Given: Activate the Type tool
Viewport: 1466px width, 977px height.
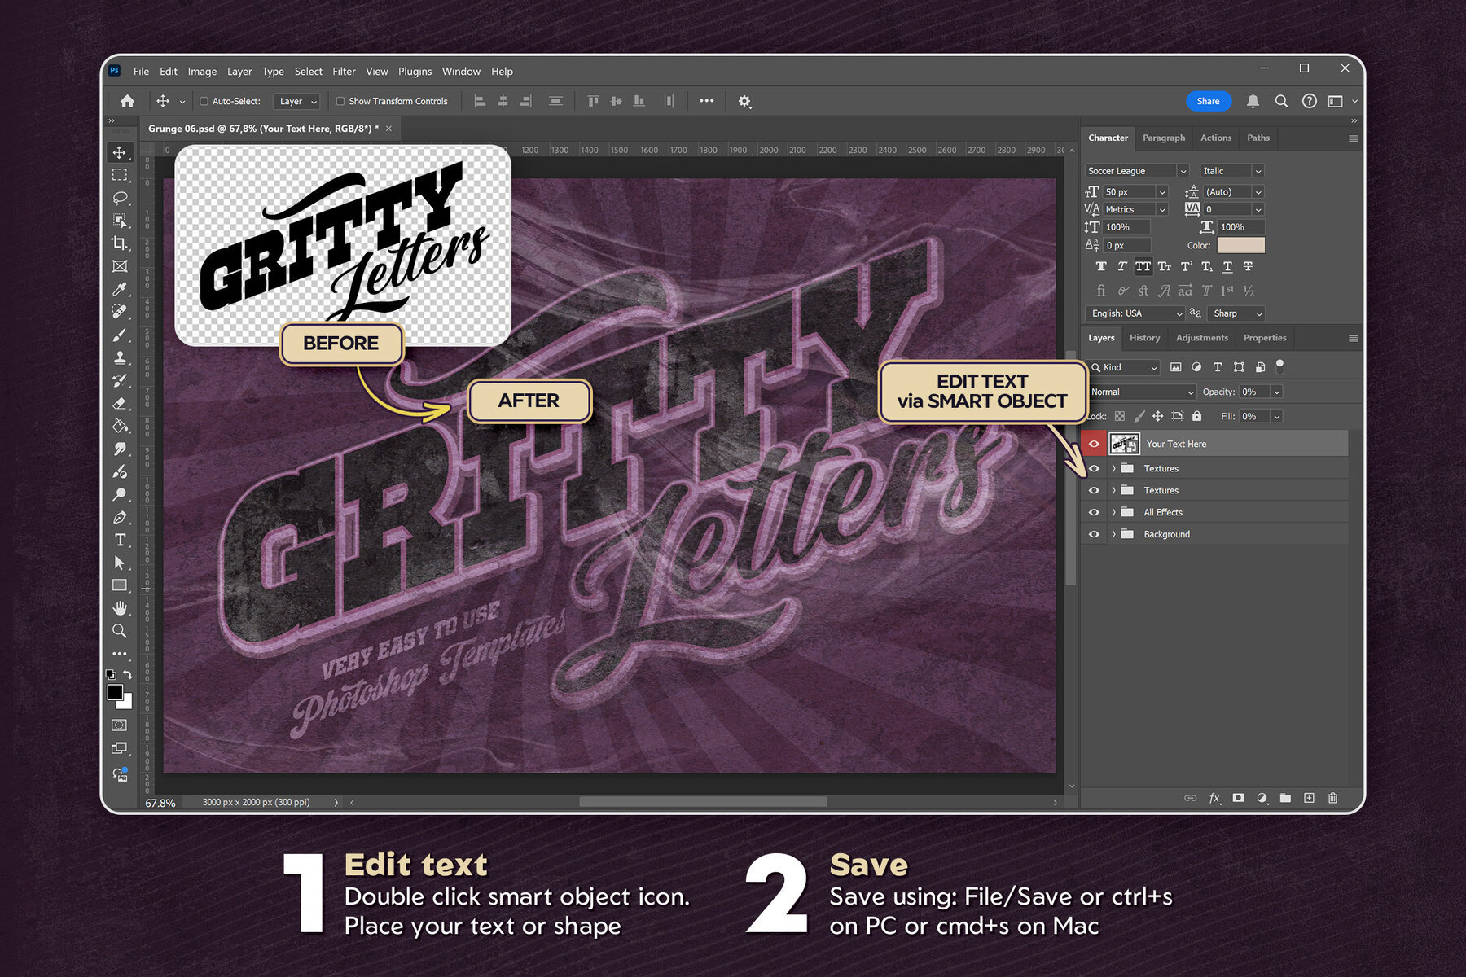Looking at the screenshot, I should [x=121, y=540].
